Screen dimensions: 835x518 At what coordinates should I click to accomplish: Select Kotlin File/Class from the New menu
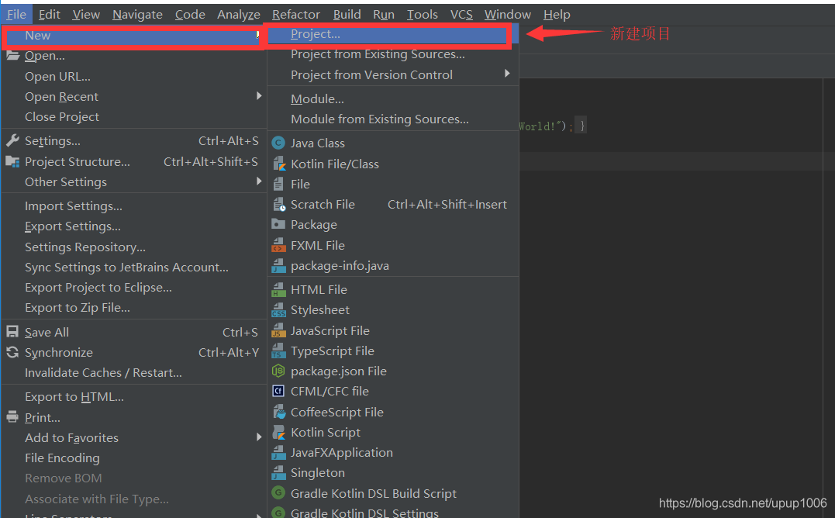335,164
